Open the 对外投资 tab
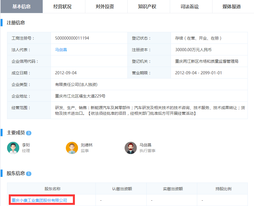 click(x=106, y=7)
